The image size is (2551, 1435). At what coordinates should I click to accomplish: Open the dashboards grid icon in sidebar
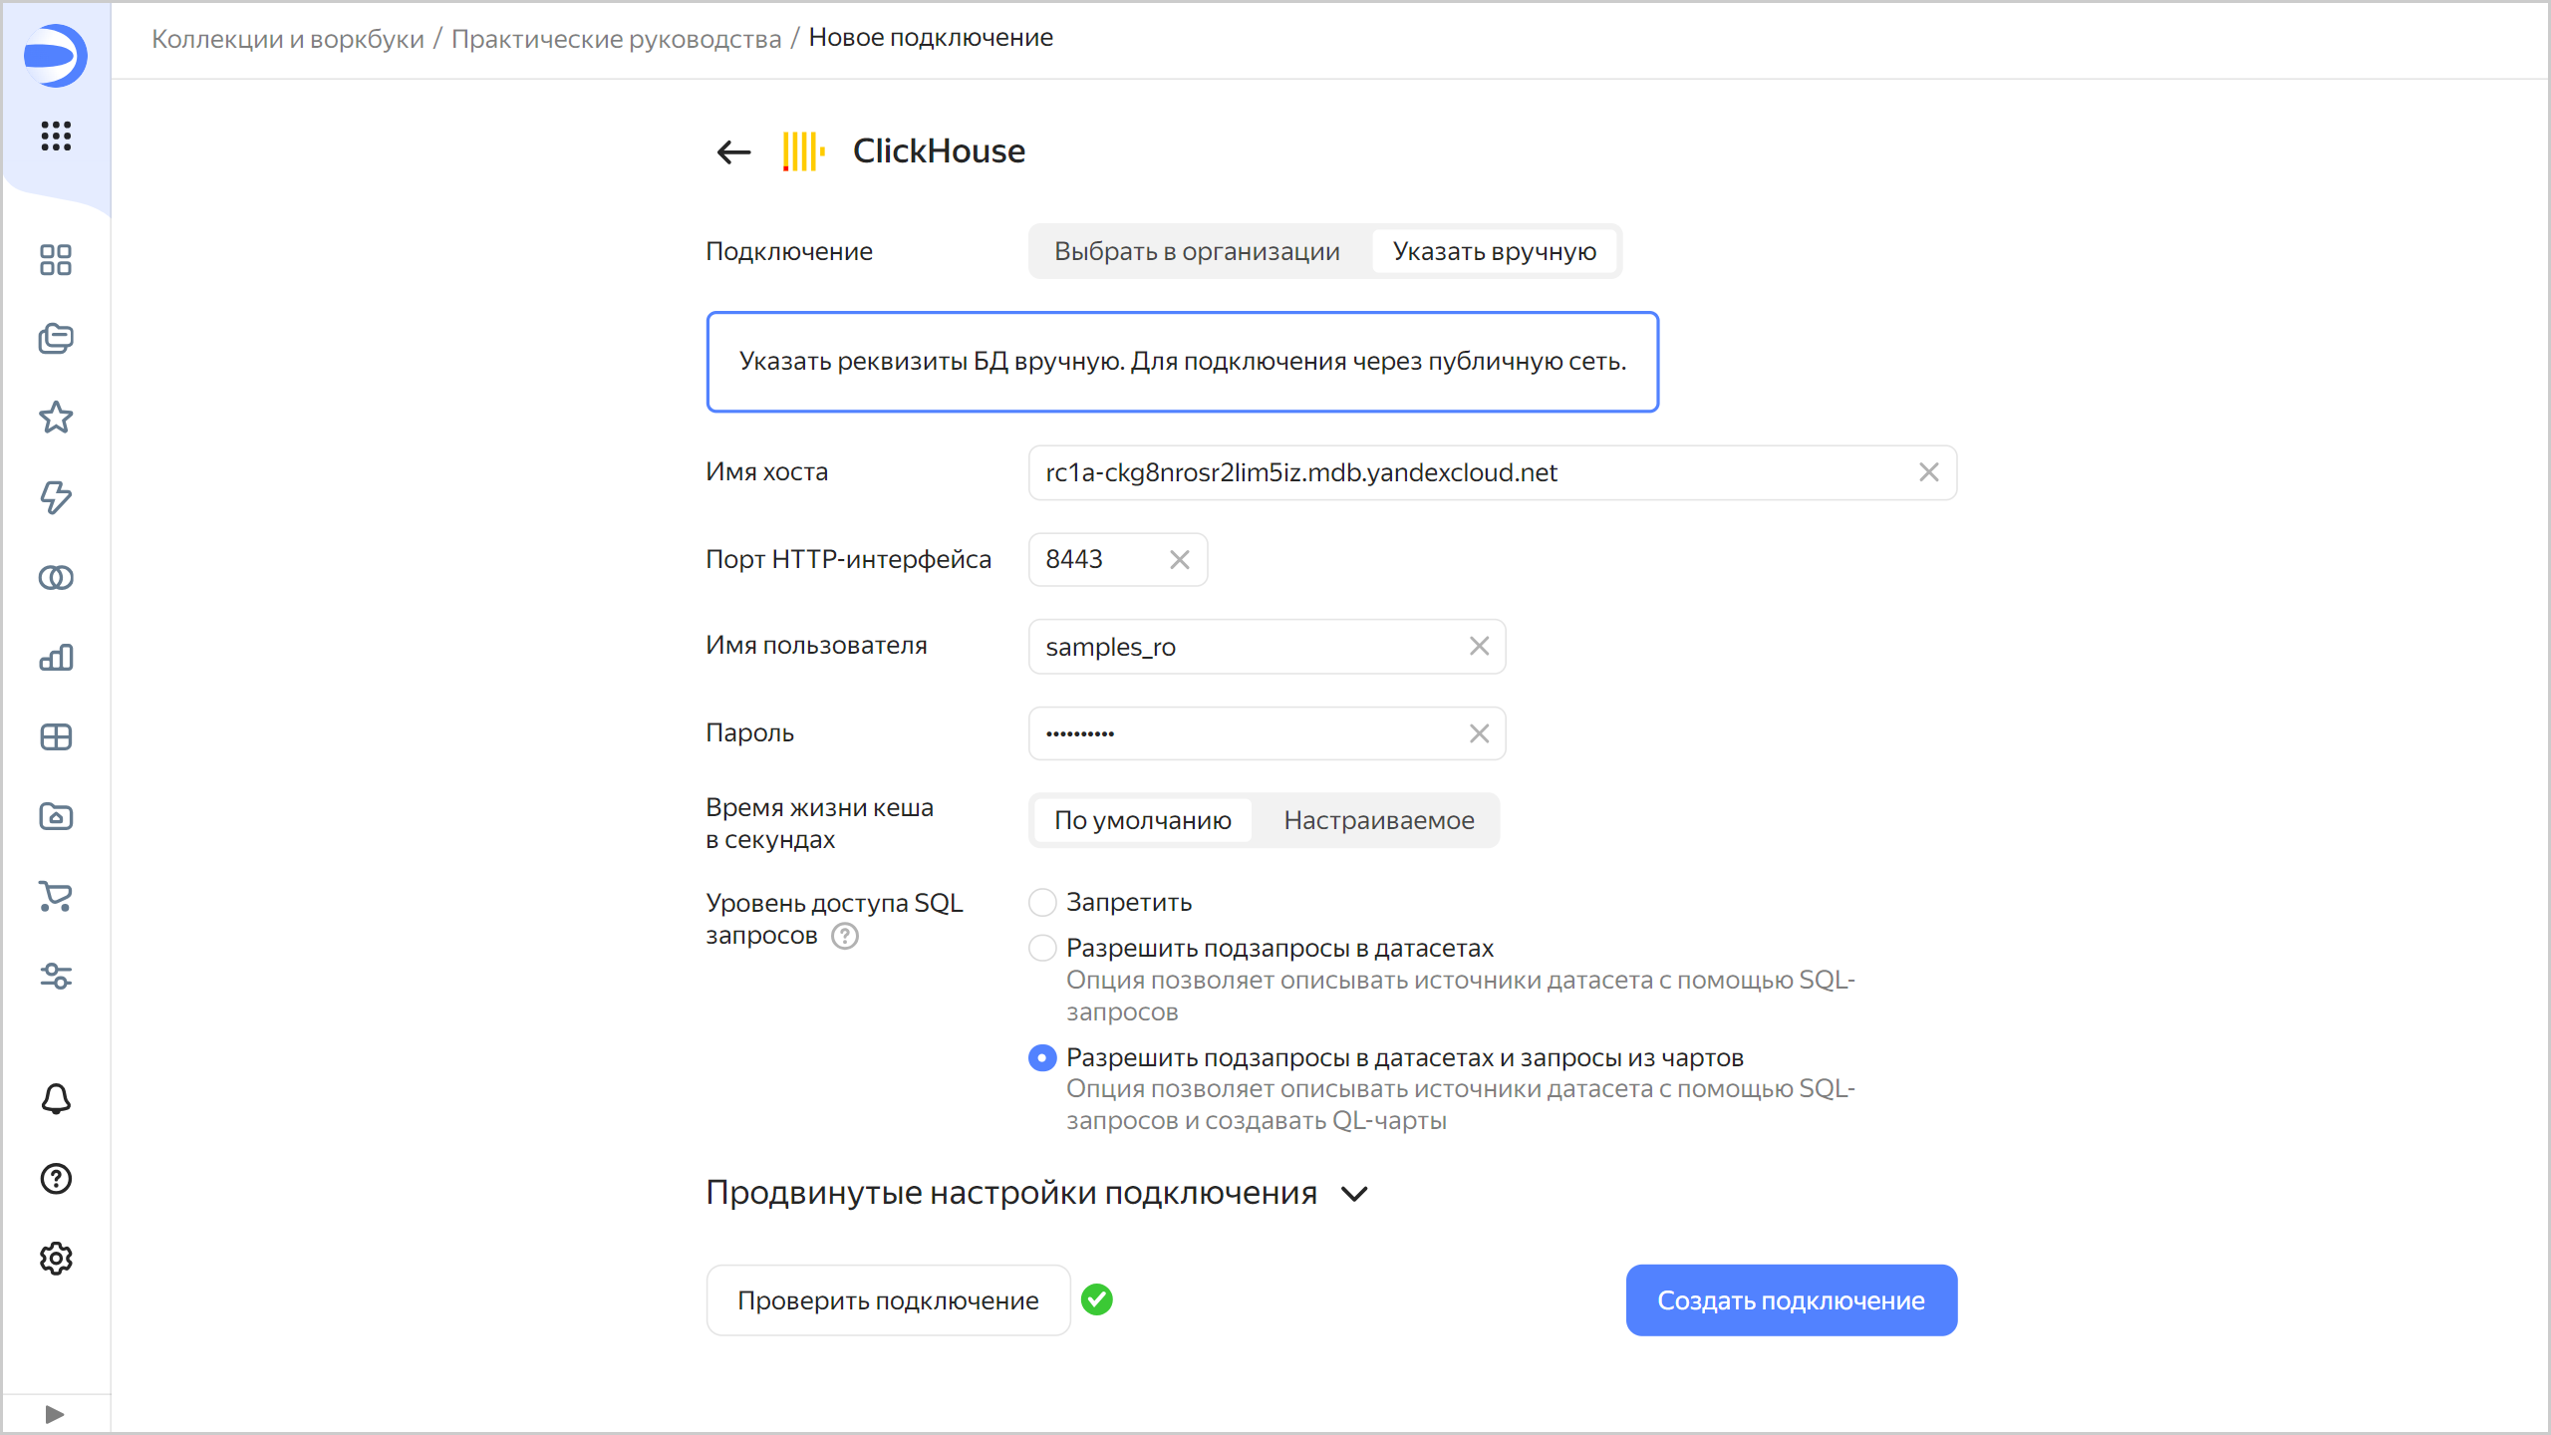tap(55, 260)
